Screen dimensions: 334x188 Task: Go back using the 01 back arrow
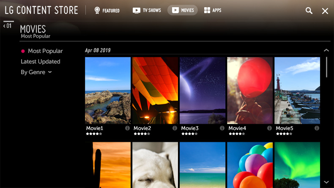[x=8, y=26]
